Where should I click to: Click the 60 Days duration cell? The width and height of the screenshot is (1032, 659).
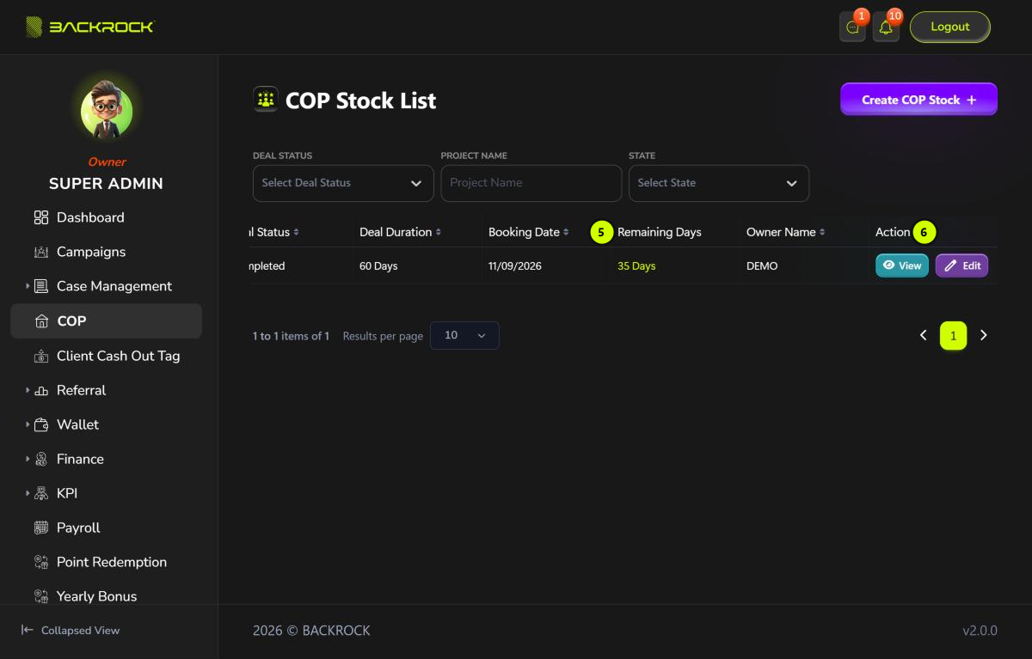click(378, 266)
